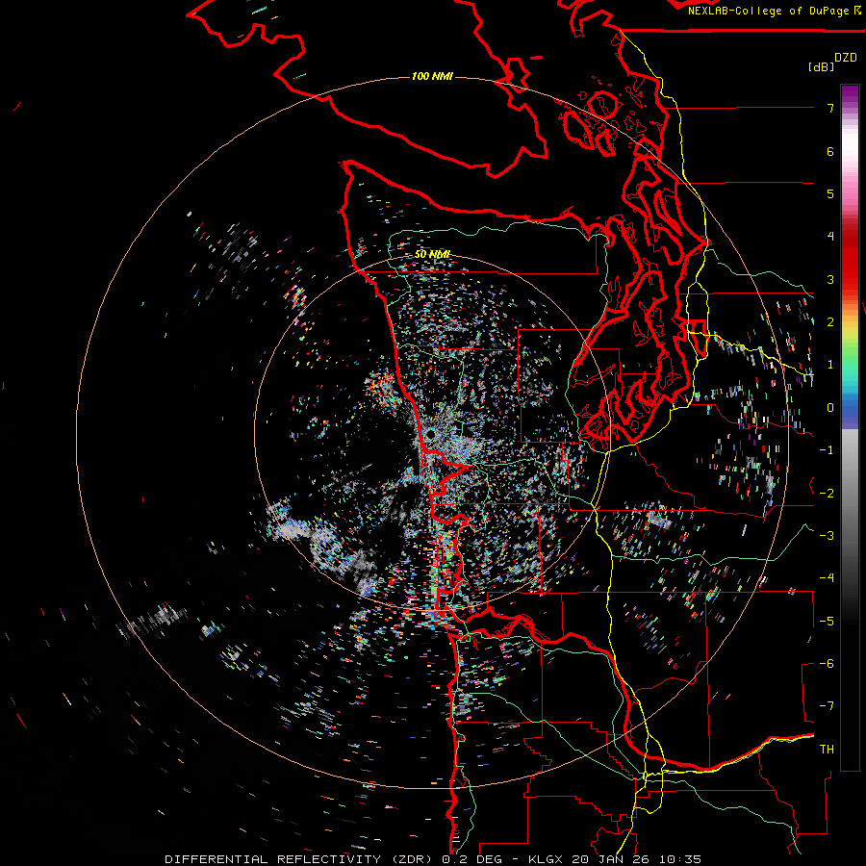Click the -3 dB scale tick label
Viewport: 866px width, 866px height.
(827, 535)
